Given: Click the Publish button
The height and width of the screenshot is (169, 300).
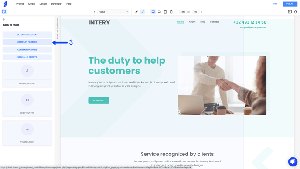Looking at the screenshot, I should coord(290,4).
